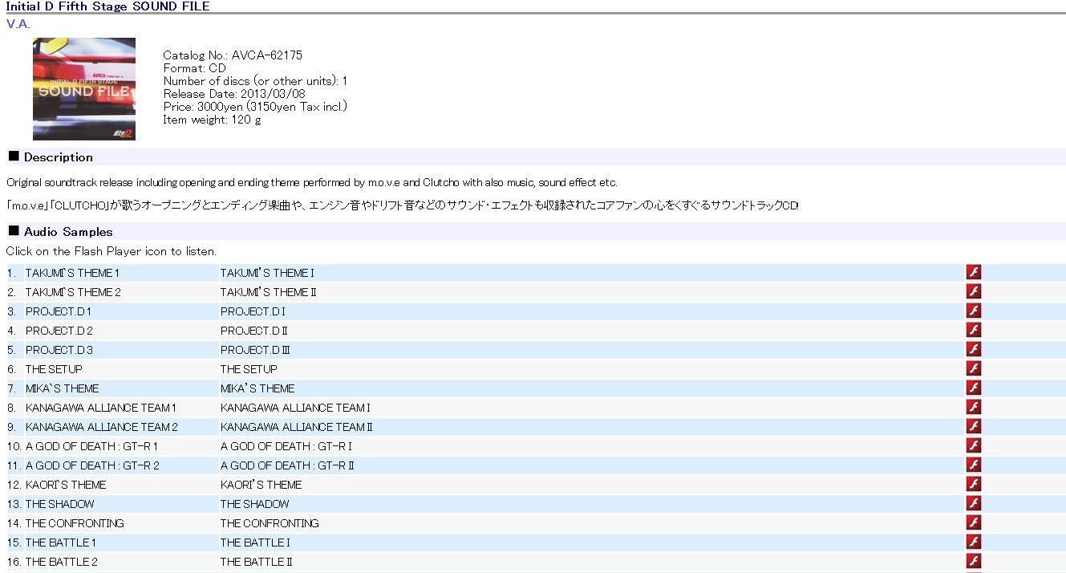The image size is (1066, 573).
Task: Play the Flash sample for MIKA'S THEME
Action: coord(973,388)
